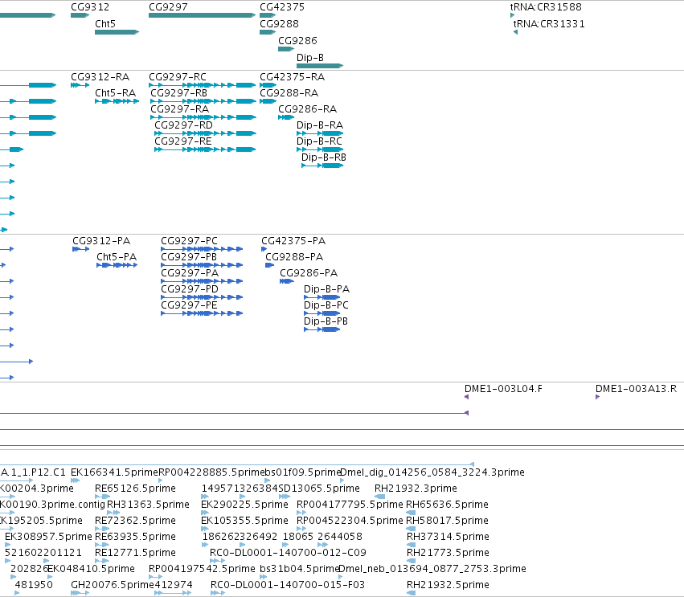The height and width of the screenshot is (597, 684).
Task: Click the Dip-B-PB protein label
Action: tap(326, 321)
